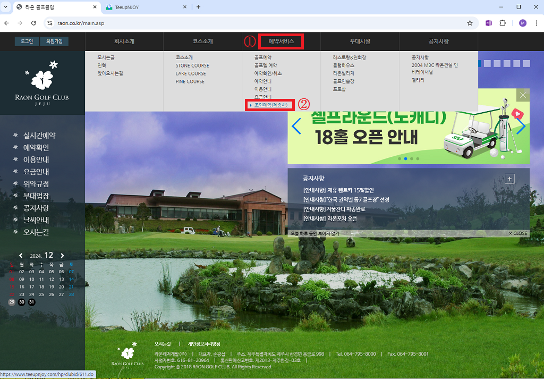
Task: Select STONE COURSE from the submenu
Action: (192, 65)
